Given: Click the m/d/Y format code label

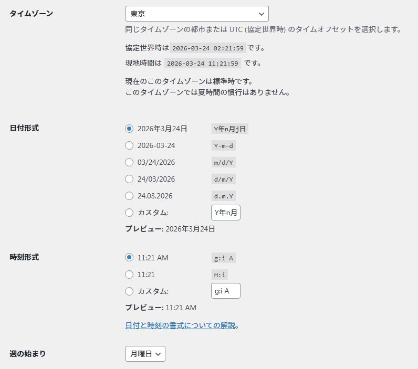Looking at the screenshot, I should click(x=224, y=163).
